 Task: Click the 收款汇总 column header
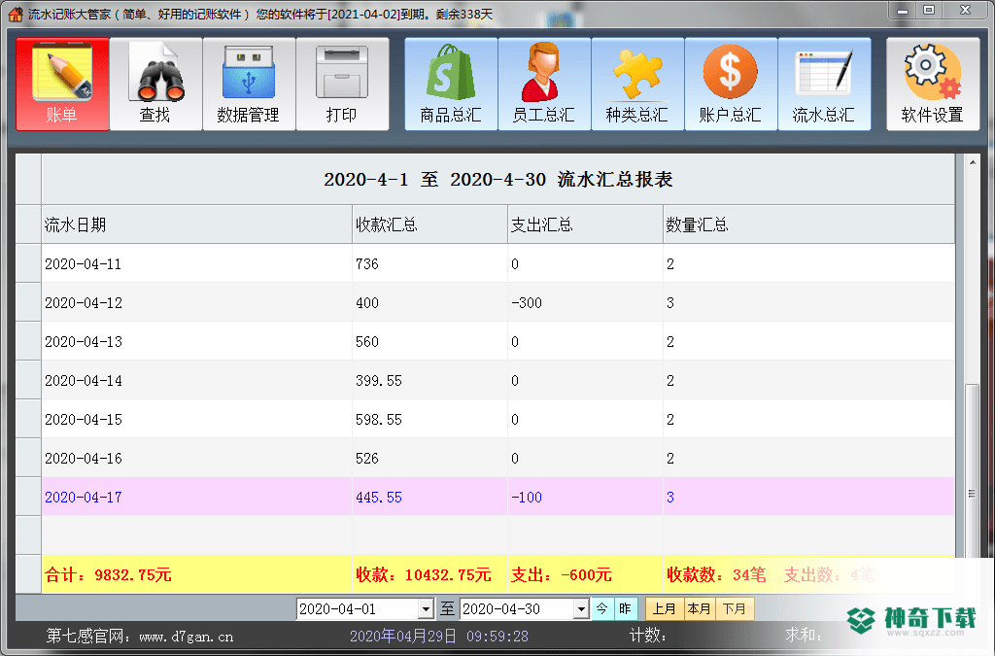click(430, 224)
